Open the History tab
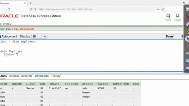This screenshot has height=106, width=189. point(56,76)
